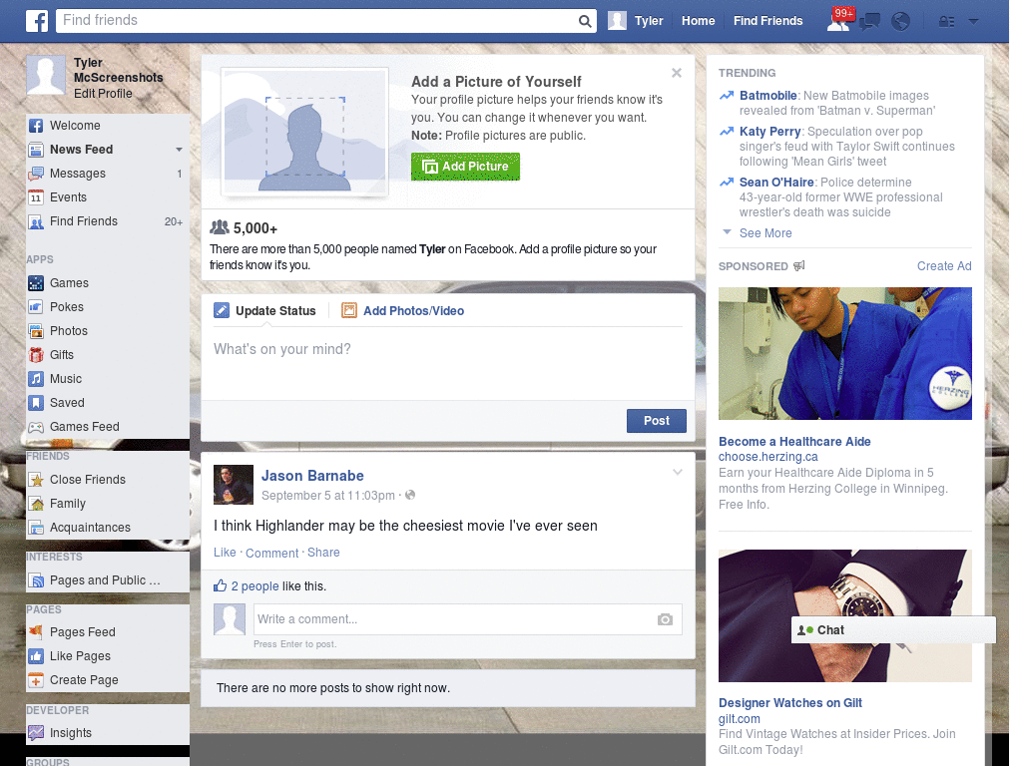
Task: Click the What's on your mind box
Action: click(x=448, y=362)
